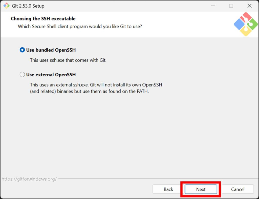Click the "Use external OpenSSH" label text

(x=51, y=75)
